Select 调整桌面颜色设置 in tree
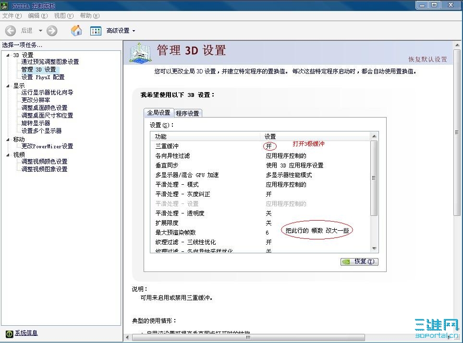This screenshot has width=463, height=343. (x=44, y=107)
